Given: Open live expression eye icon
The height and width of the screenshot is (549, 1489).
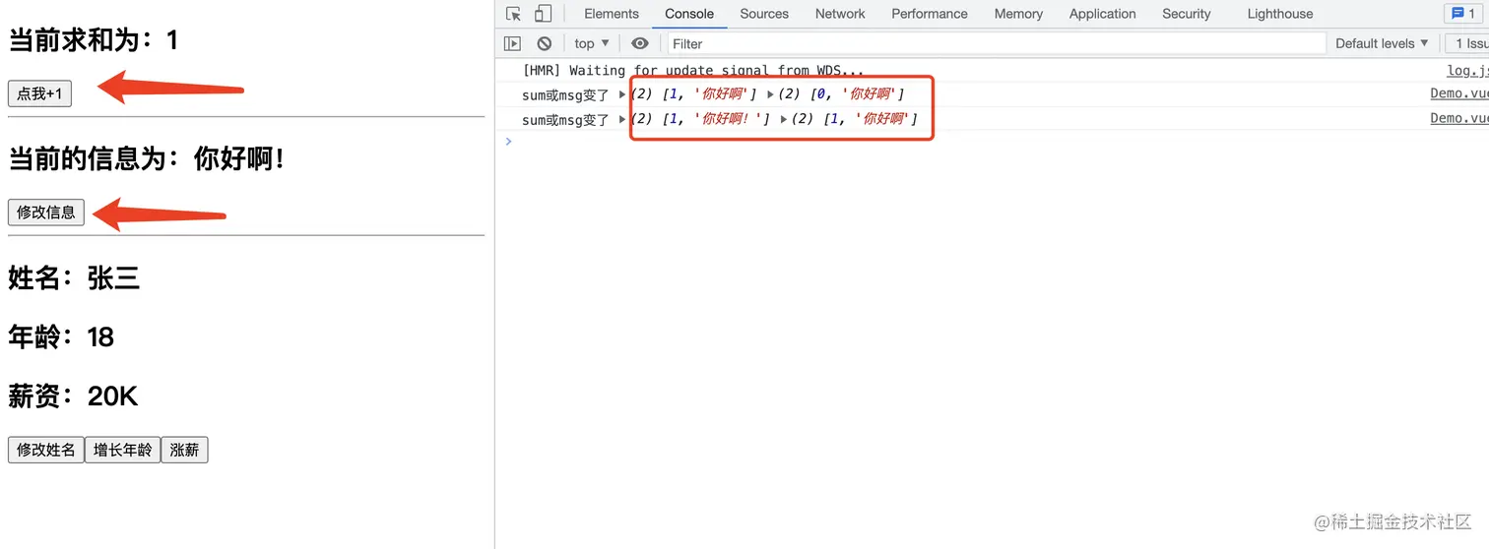Looking at the screenshot, I should pos(640,43).
